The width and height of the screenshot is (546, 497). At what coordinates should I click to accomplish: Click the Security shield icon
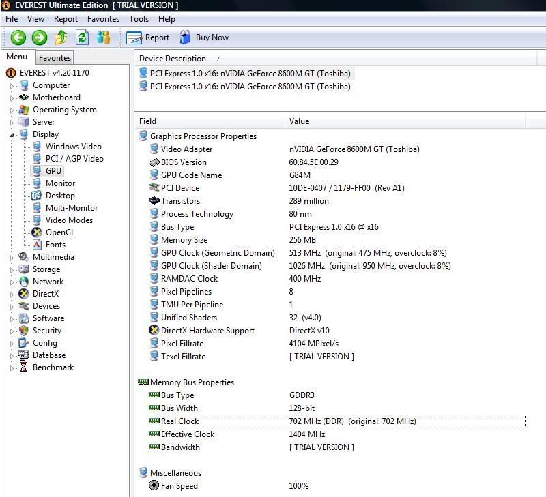pyautogui.click(x=24, y=331)
